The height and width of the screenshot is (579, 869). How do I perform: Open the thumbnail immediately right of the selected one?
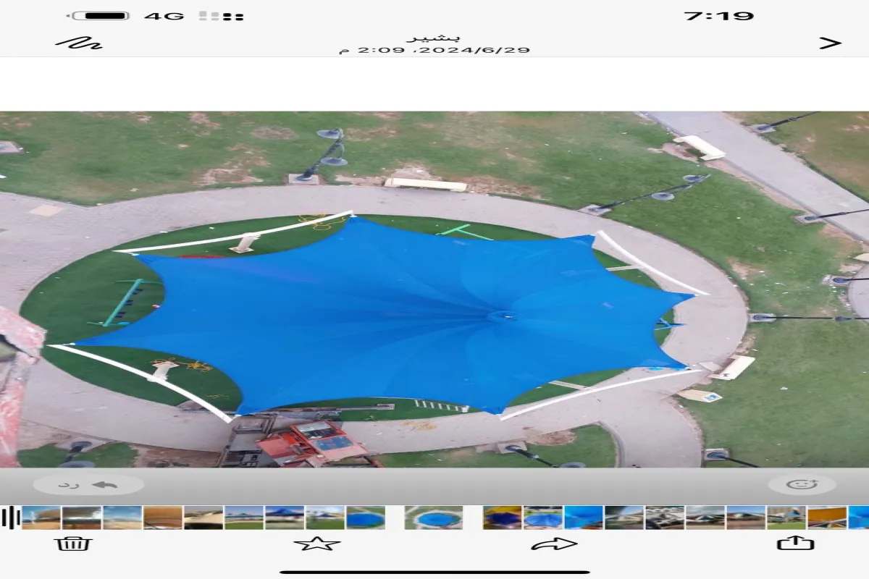pos(502,517)
